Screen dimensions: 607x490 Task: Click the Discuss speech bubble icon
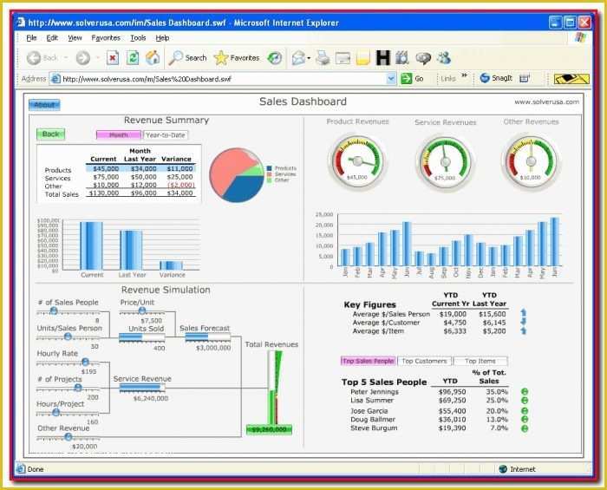click(x=423, y=58)
